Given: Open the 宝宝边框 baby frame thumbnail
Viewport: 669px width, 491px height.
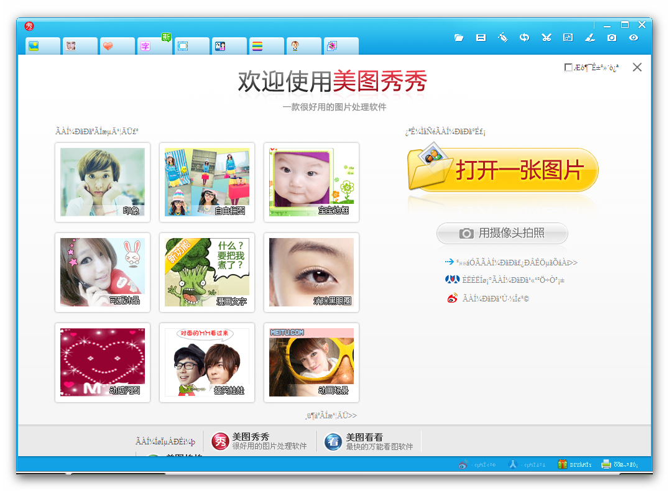Looking at the screenshot, I should tap(311, 182).
